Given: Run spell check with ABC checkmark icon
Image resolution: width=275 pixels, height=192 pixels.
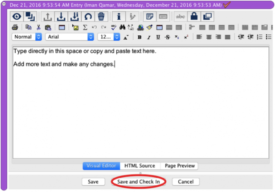Looking at the screenshot, I should [x=114, y=27].
